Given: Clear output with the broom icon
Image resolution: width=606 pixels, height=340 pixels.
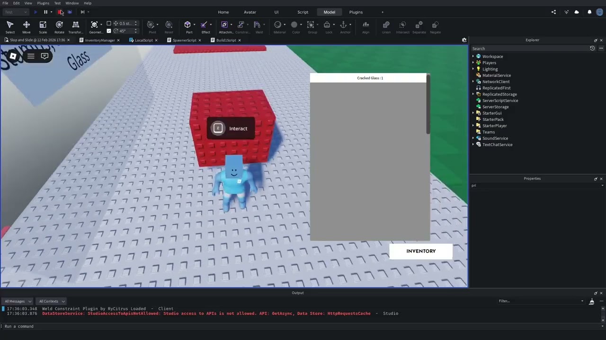Looking at the screenshot, I should (591, 301).
